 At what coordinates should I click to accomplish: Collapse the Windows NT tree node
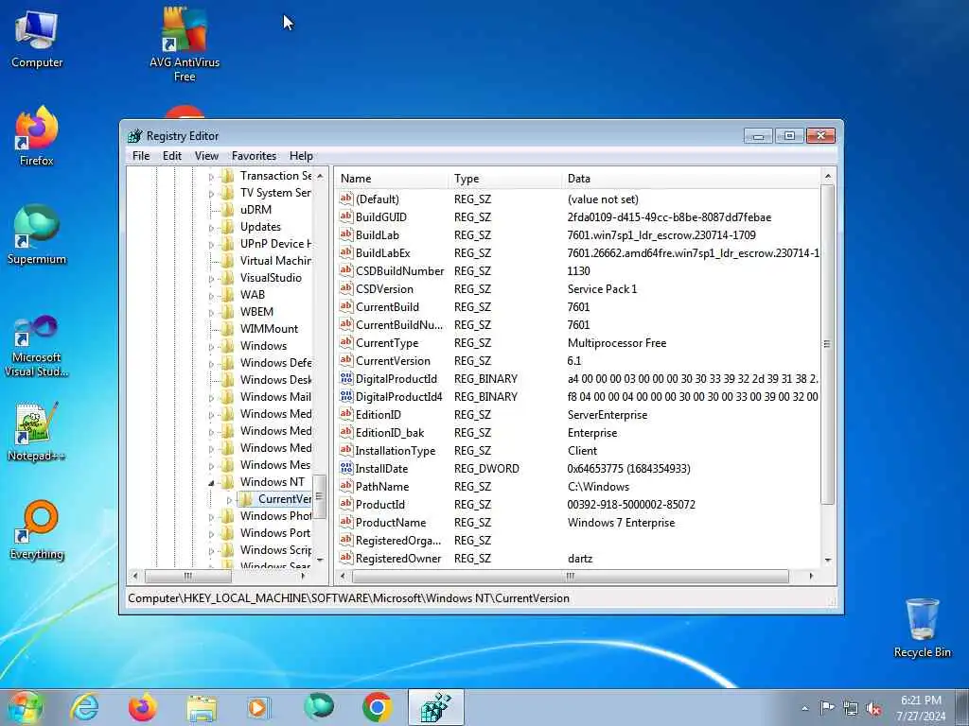click(x=211, y=482)
